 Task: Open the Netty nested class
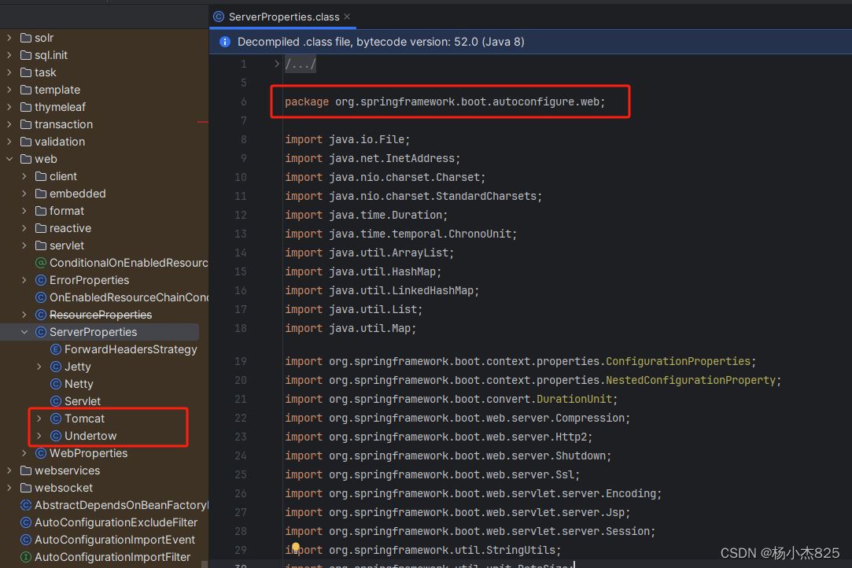[79, 384]
